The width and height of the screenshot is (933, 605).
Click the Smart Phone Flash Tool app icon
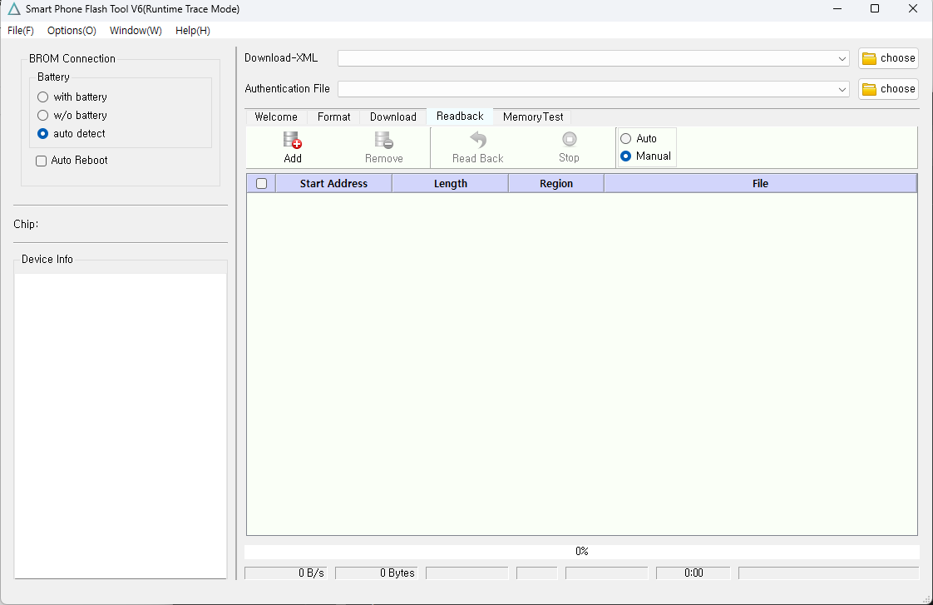pos(13,9)
